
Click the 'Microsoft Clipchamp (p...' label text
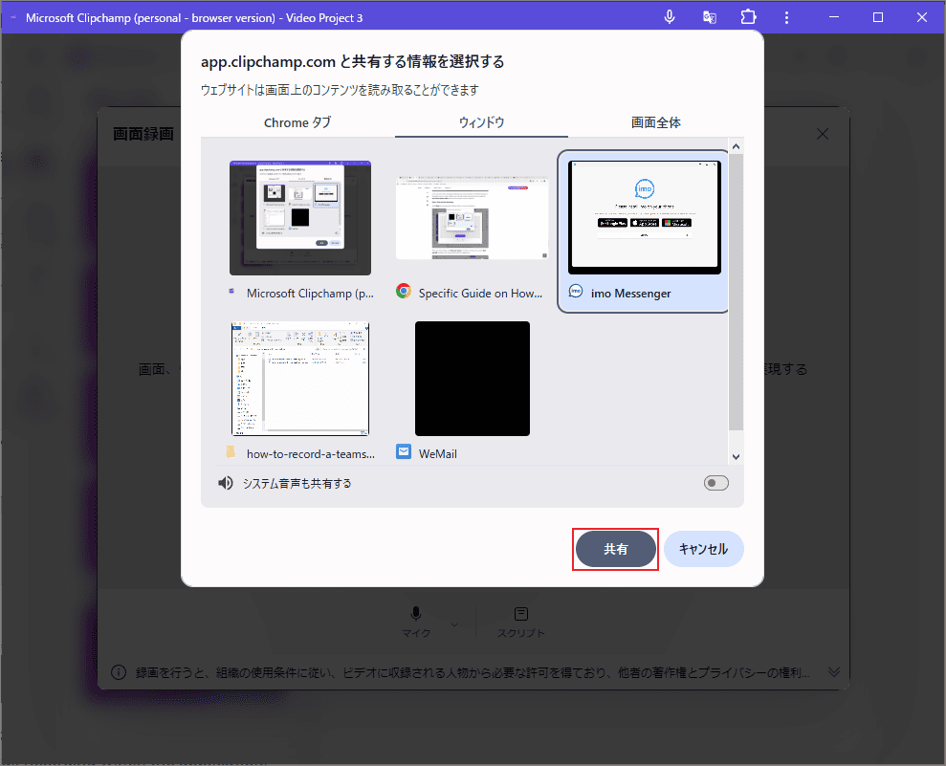310,294
